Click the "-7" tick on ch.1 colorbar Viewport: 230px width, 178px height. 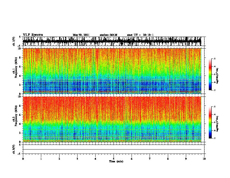214,90
